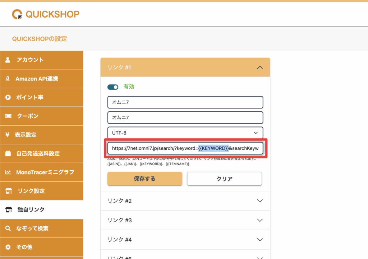The height and width of the screenshot is (259, 368).
Task: Open the クーポン menu item
Action: [42, 116]
